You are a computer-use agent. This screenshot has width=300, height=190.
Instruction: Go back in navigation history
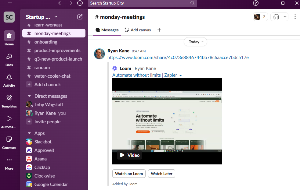tap(60, 3)
